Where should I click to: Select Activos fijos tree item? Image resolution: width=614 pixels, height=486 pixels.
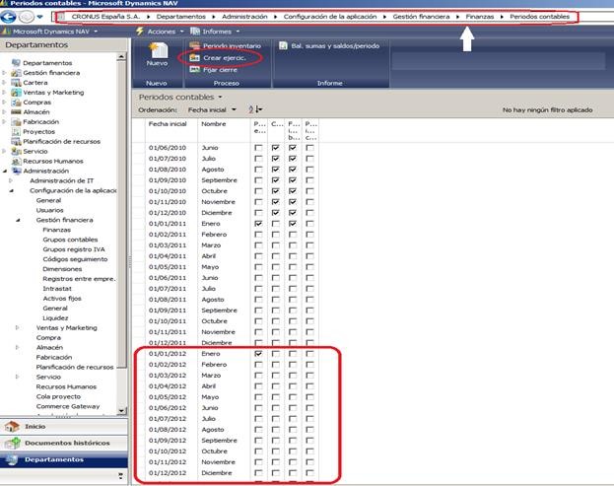pyautogui.click(x=62, y=298)
